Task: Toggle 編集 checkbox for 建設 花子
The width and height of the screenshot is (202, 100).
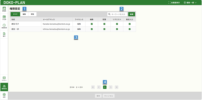Action: click(x=92, y=24)
